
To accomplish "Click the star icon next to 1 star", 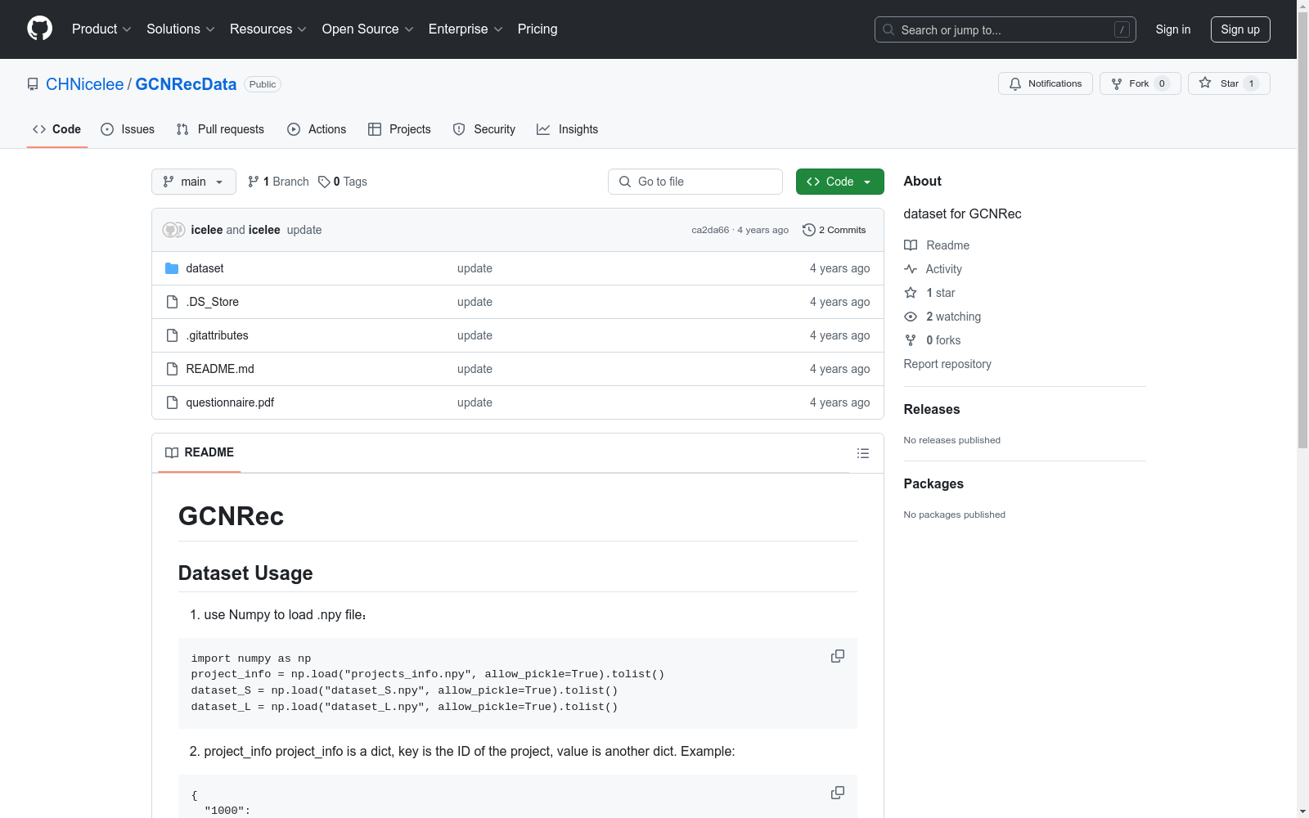I will click(911, 293).
